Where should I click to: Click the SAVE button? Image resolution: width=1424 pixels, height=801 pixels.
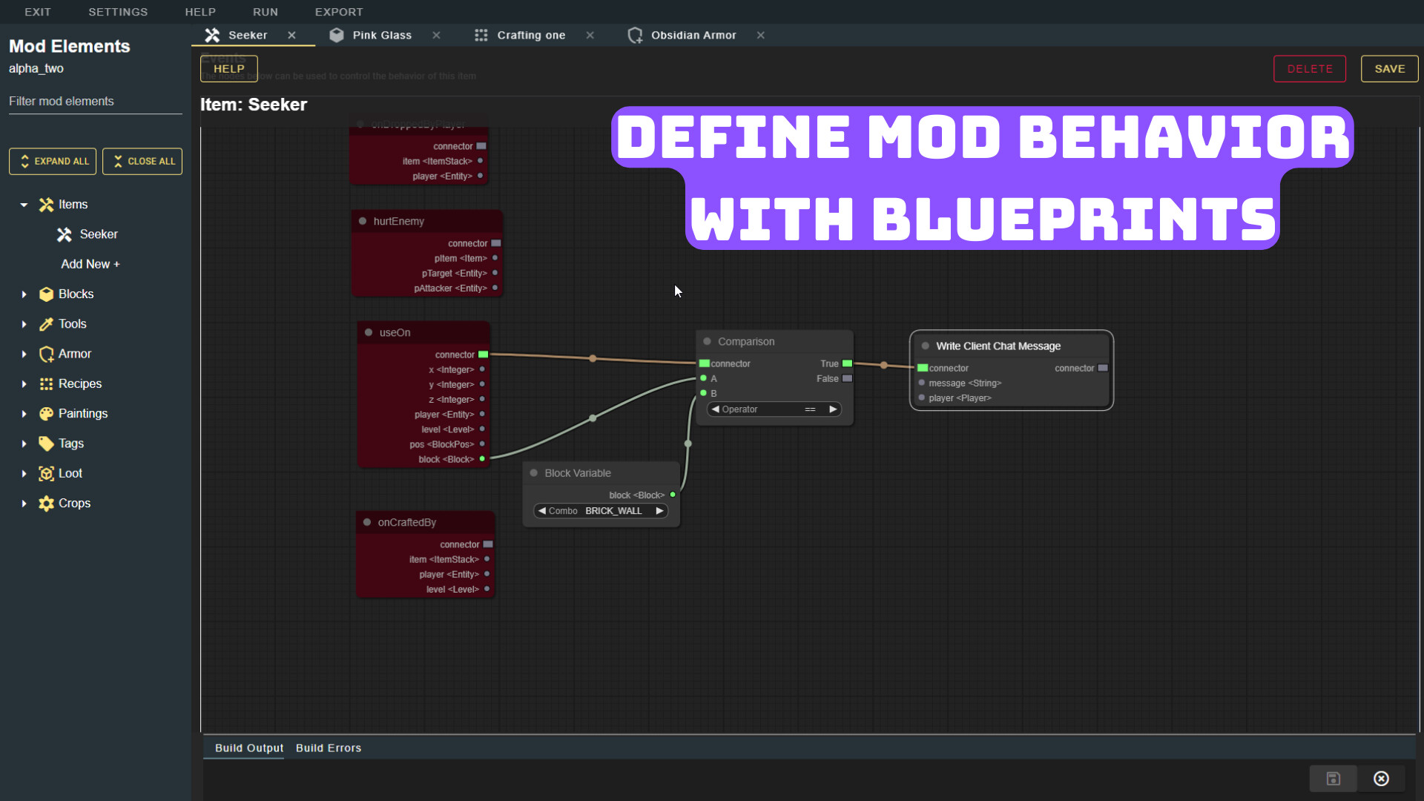(1389, 68)
